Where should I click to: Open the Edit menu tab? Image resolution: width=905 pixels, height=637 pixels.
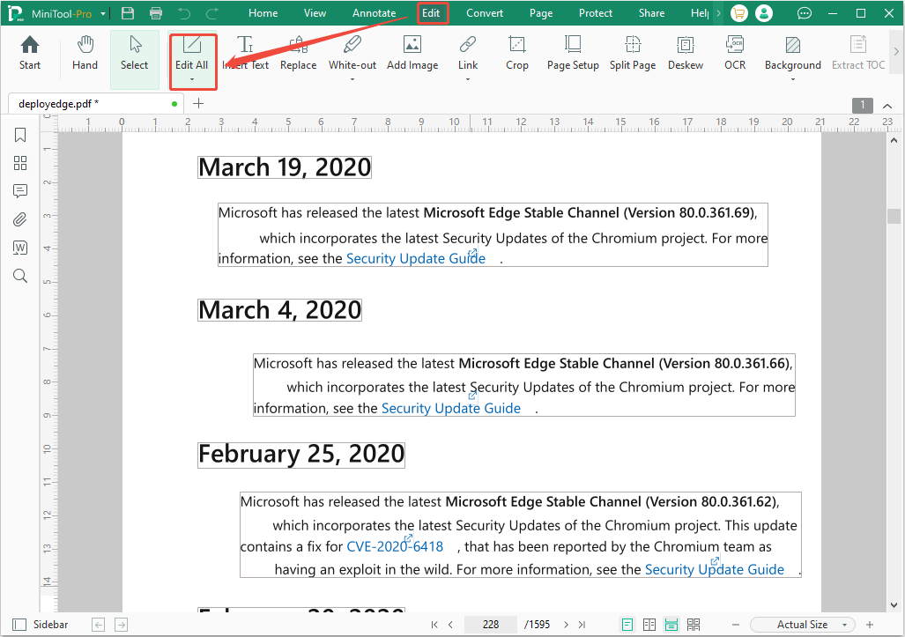point(431,13)
